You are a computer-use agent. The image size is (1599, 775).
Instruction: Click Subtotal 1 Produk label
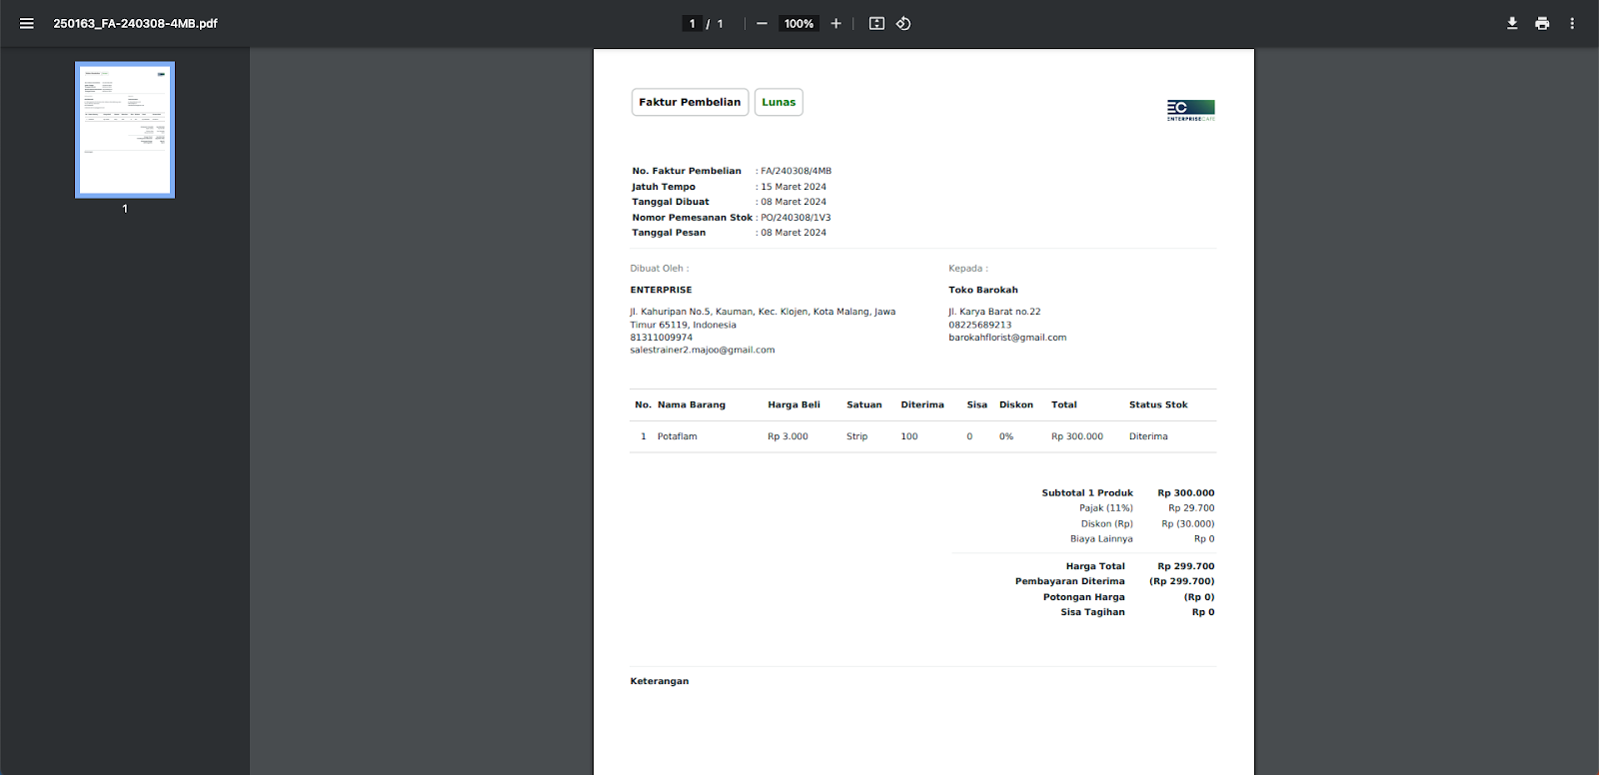pos(1087,493)
